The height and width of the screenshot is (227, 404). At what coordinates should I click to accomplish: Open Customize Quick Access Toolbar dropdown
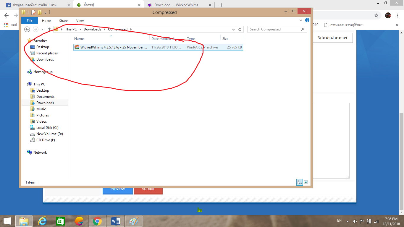point(45,13)
